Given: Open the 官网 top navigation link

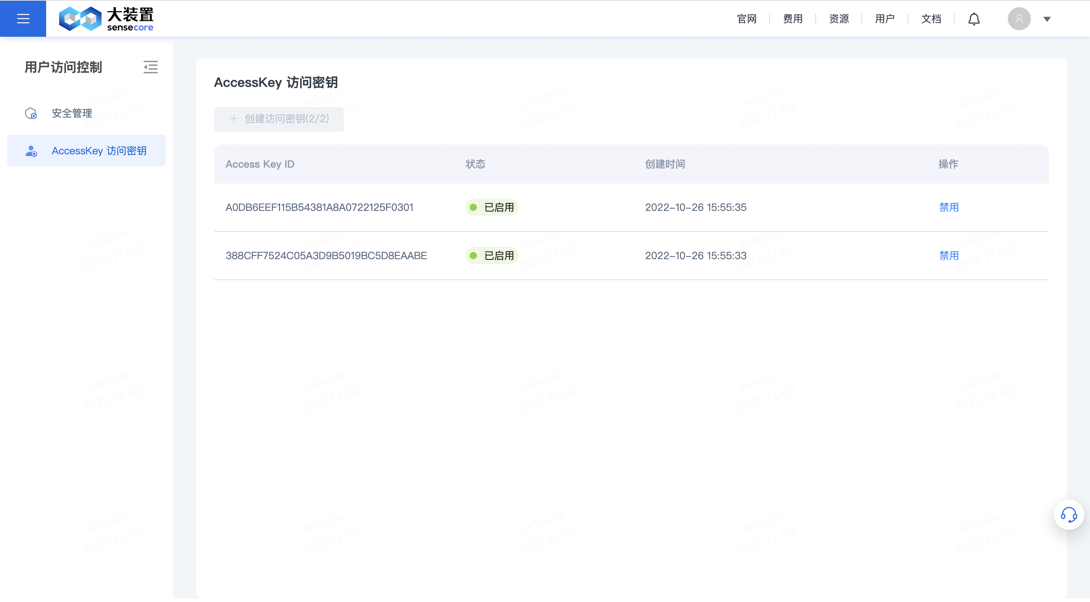Looking at the screenshot, I should click(x=746, y=19).
